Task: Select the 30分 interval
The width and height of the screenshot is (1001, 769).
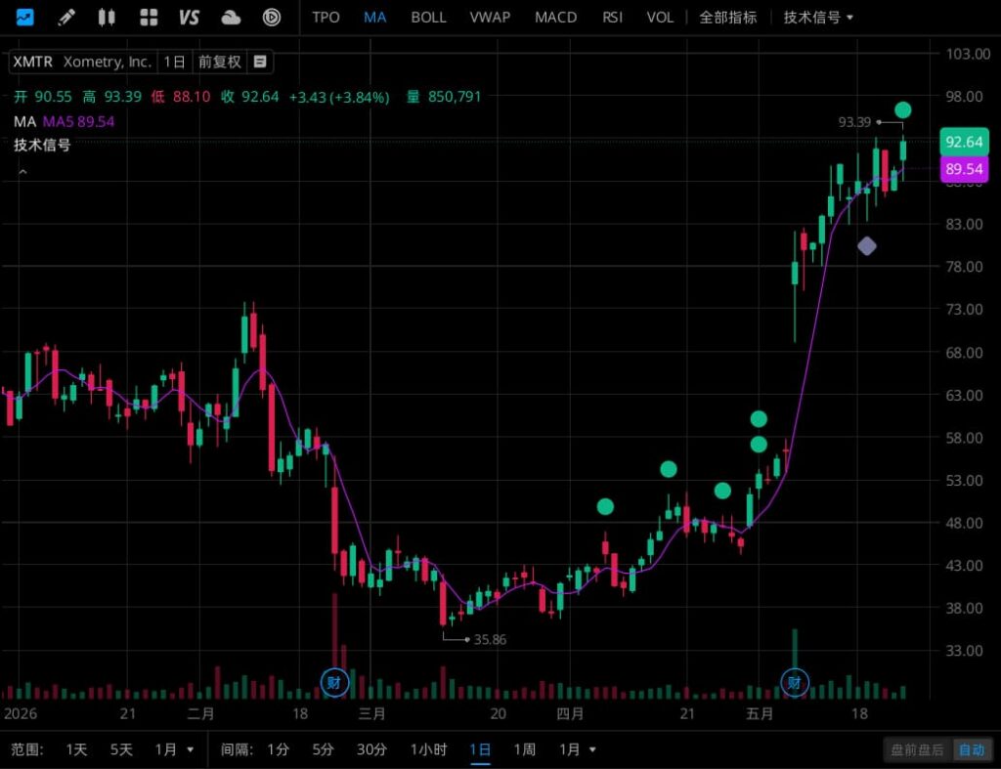Action: [x=371, y=749]
